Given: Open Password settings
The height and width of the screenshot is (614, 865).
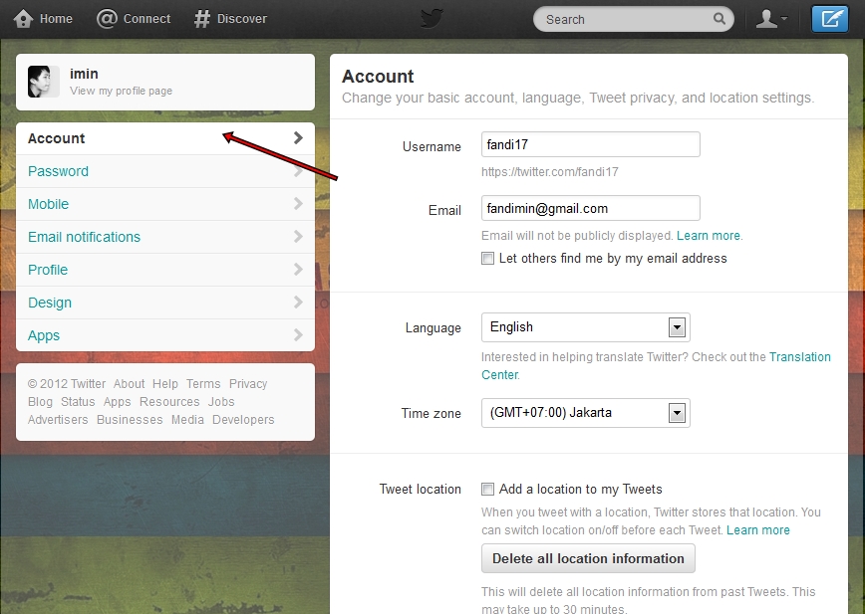Looking at the screenshot, I should [x=165, y=171].
